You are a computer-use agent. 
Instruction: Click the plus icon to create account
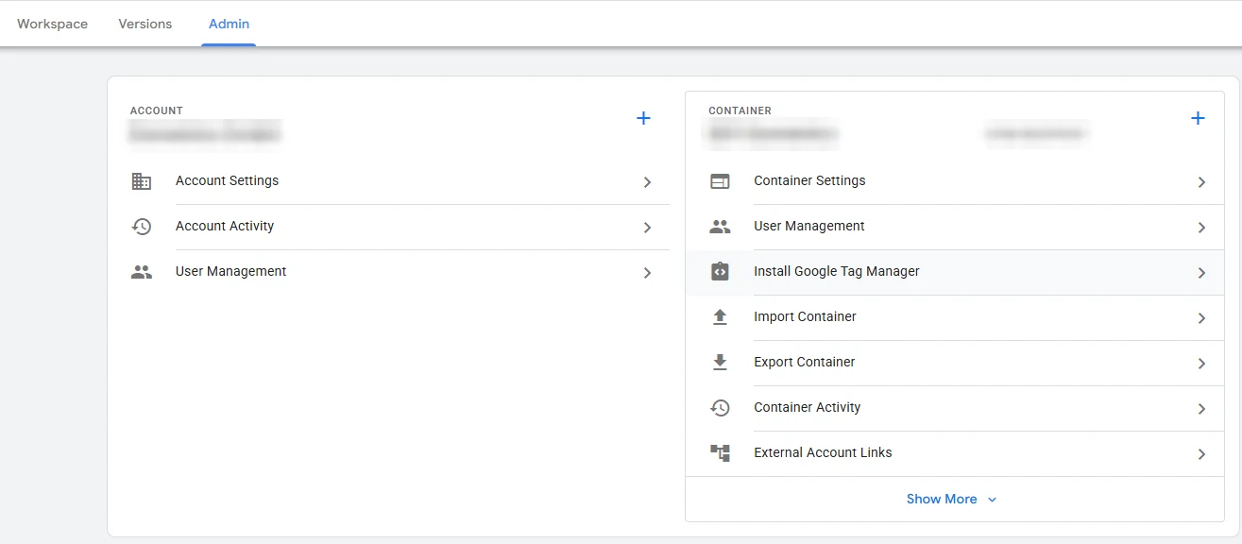(x=643, y=118)
